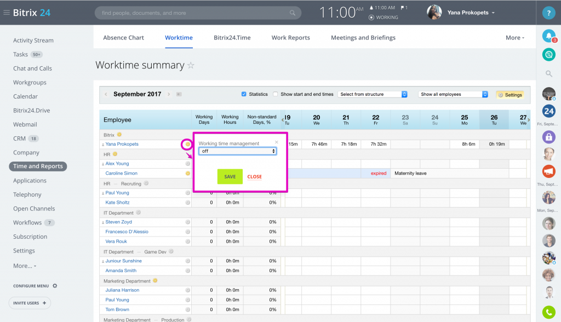
Task: Open the Meetings and Briefings tab
Action: point(363,38)
